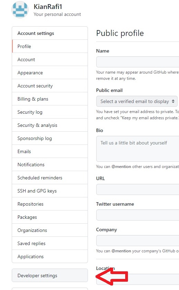The image size is (179, 290).
Task: Open Saved replies settings
Action: tap(50, 243)
